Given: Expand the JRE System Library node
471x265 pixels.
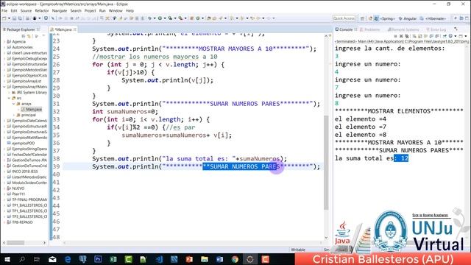Looking at the screenshot, I should coord(9,93).
